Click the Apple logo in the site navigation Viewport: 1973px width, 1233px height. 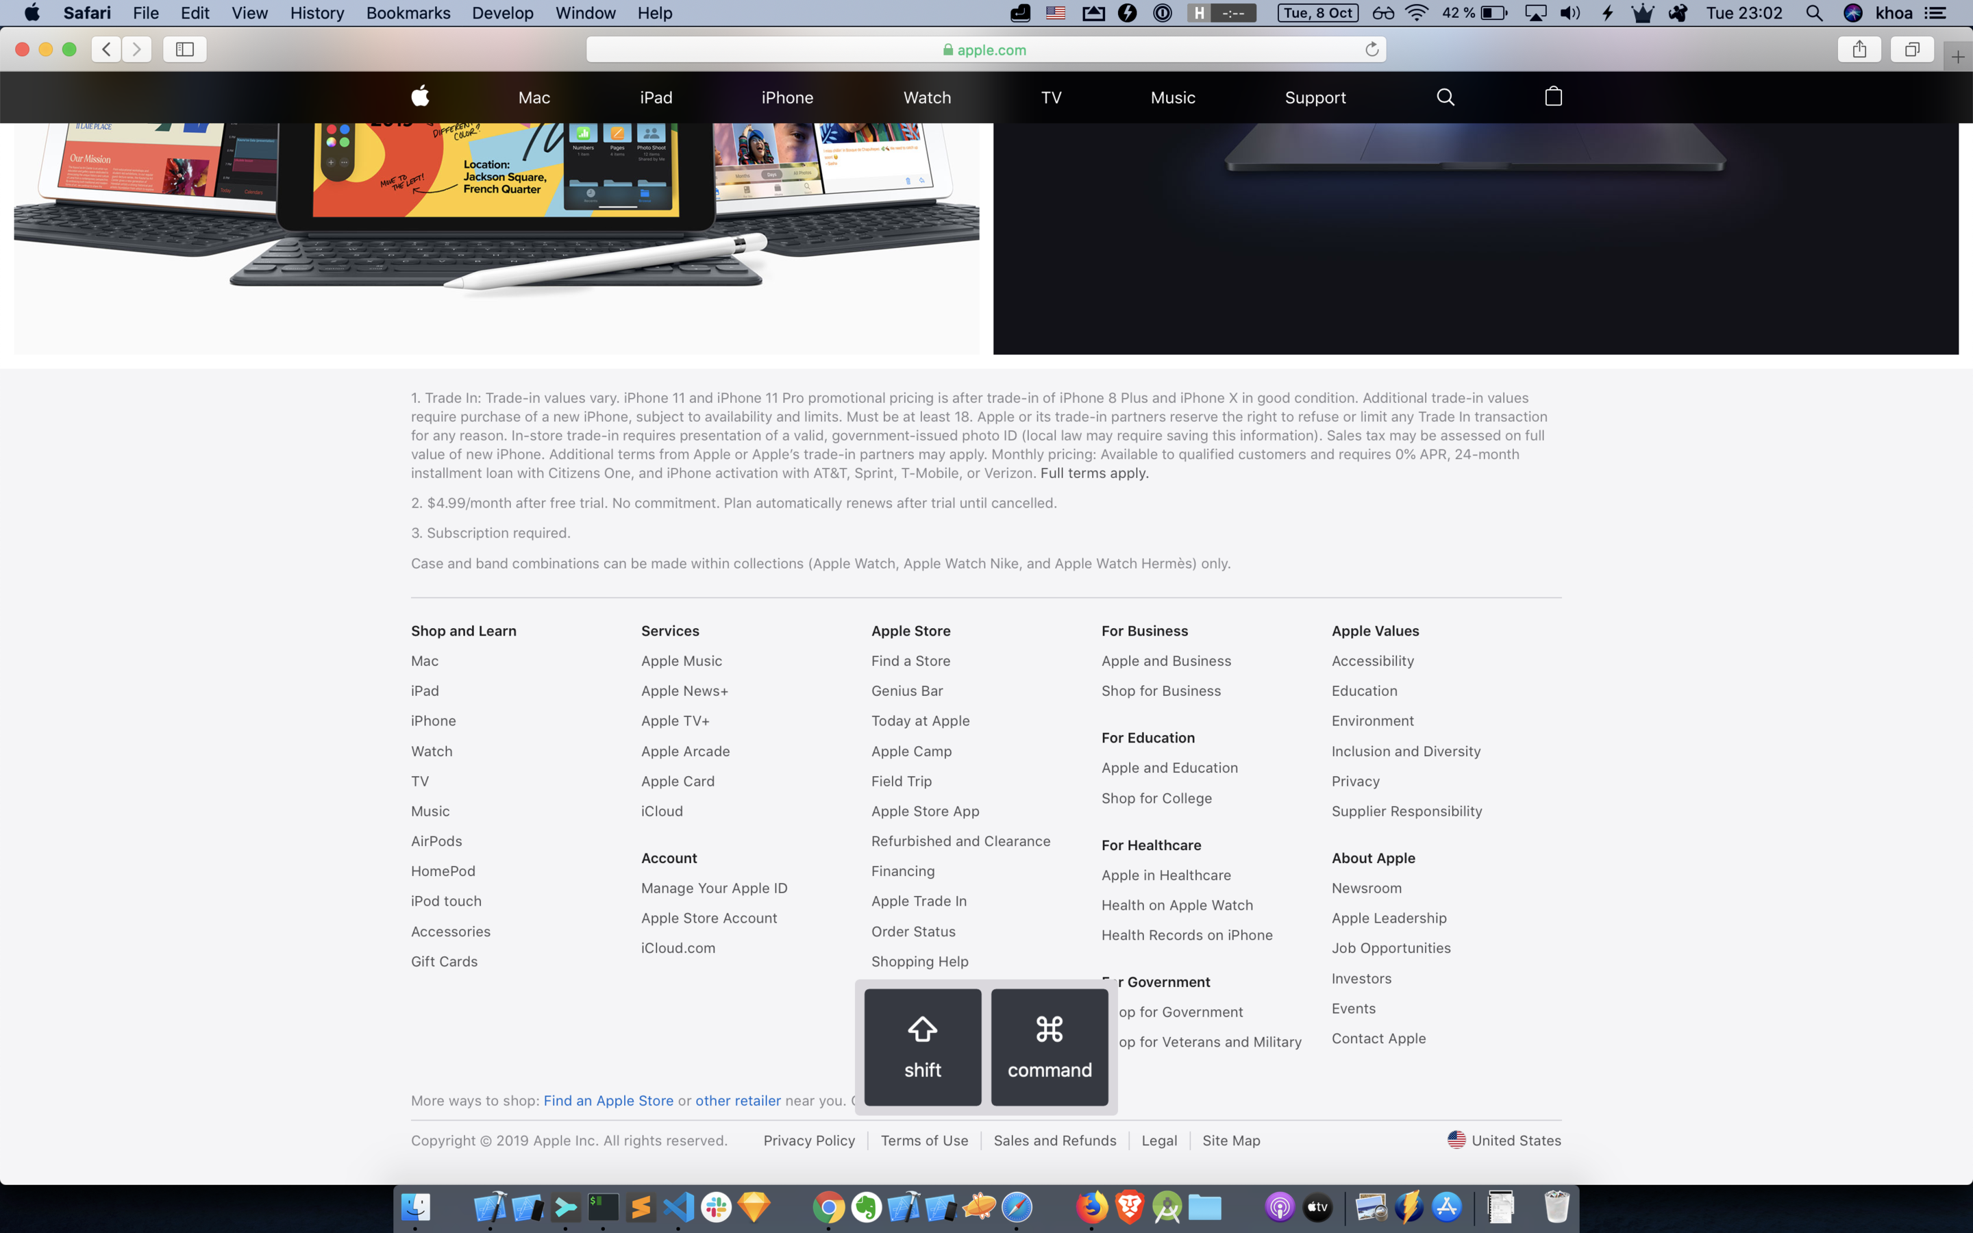coord(420,96)
